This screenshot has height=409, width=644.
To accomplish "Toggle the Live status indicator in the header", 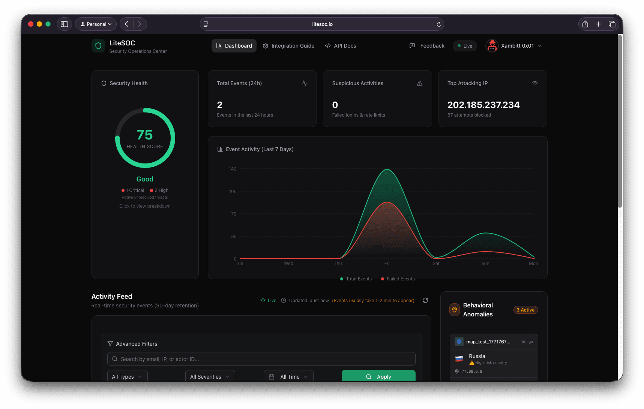I will pos(465,46).
